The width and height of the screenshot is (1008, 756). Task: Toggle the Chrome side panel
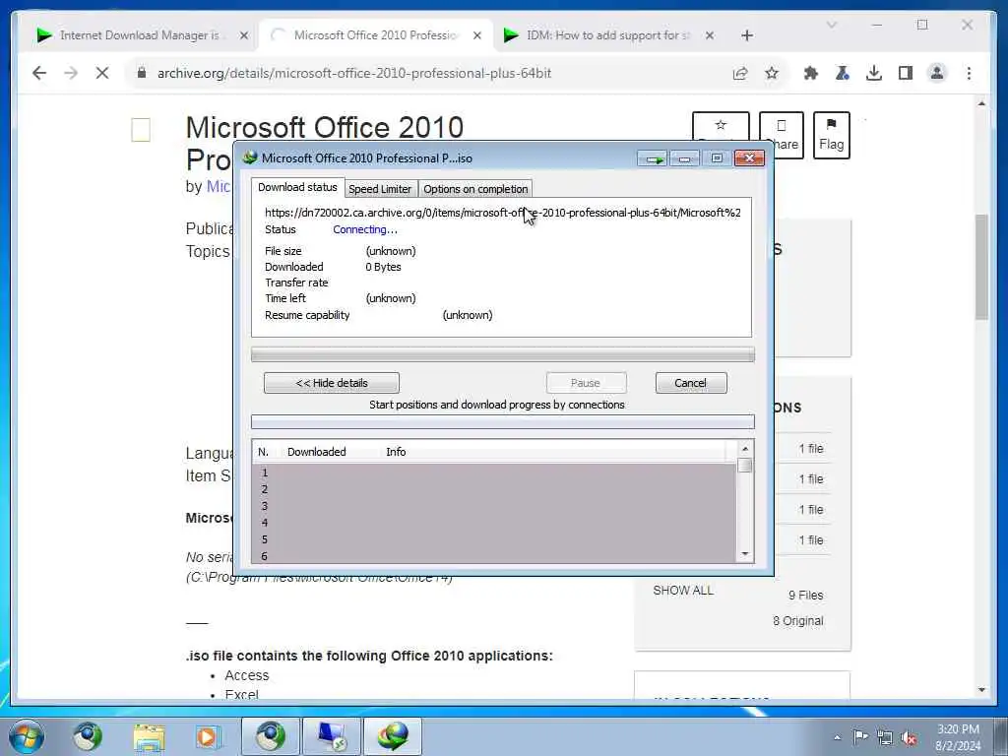tap(906, 73)
